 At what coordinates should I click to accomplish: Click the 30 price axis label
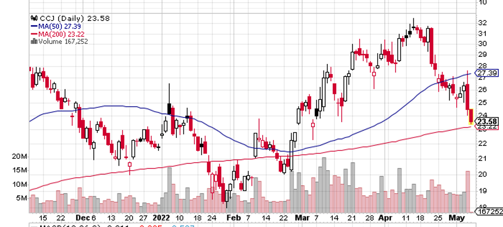click(x=483, y=44)
